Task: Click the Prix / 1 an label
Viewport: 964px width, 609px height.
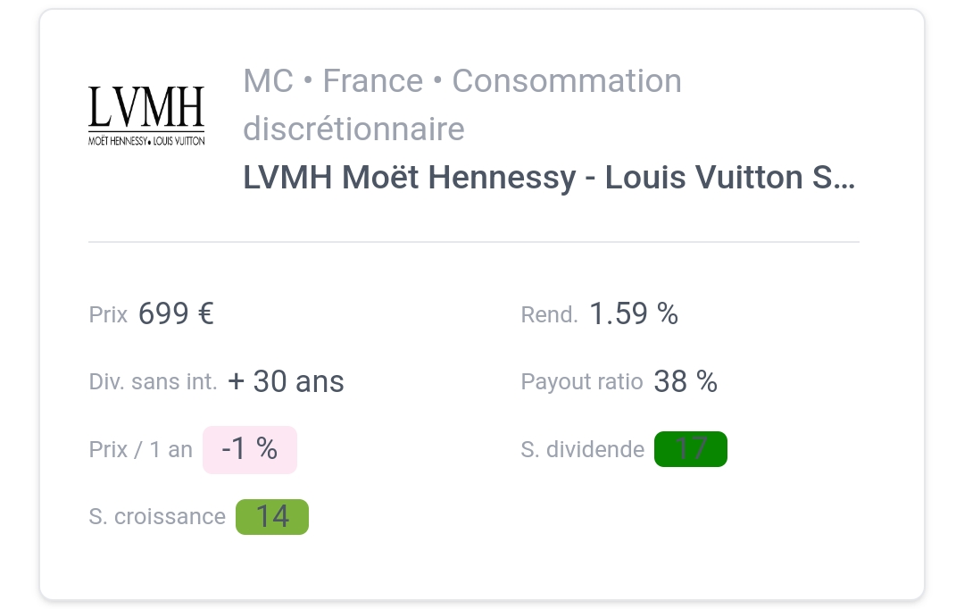Action: [141, 450]
